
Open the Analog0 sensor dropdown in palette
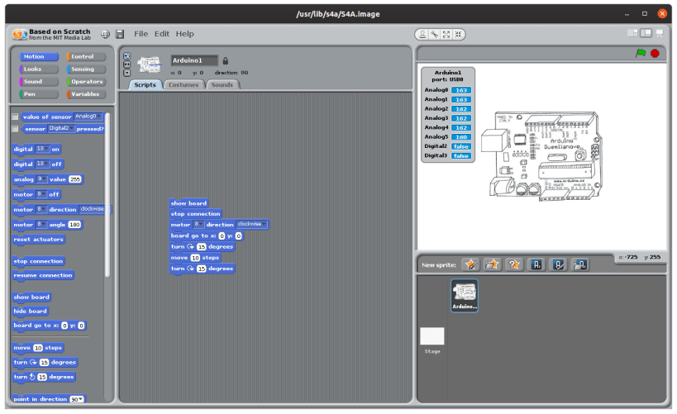(88, 117)
